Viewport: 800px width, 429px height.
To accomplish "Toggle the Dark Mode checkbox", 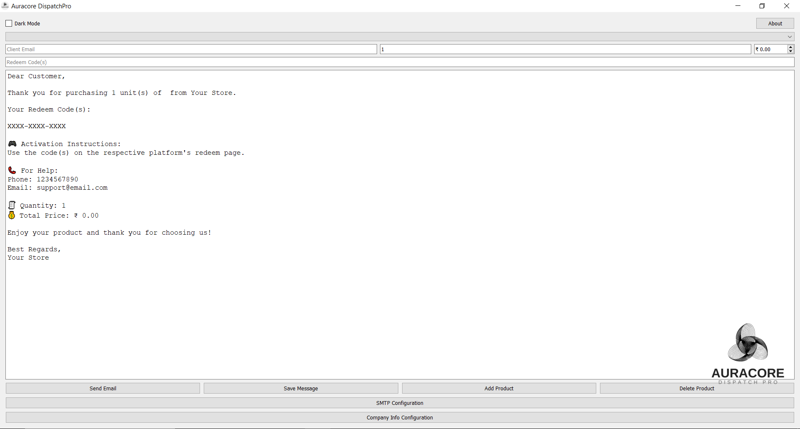I will (8, 23).
